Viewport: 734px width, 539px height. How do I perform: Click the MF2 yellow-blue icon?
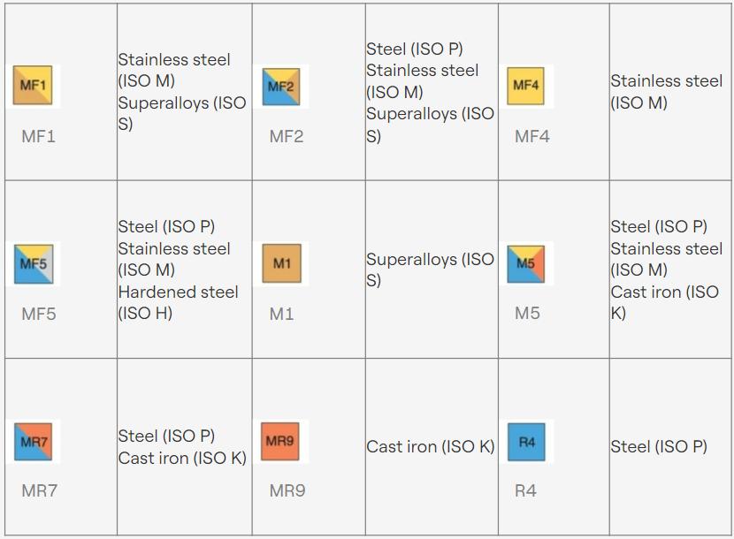(x=280, y=87)
